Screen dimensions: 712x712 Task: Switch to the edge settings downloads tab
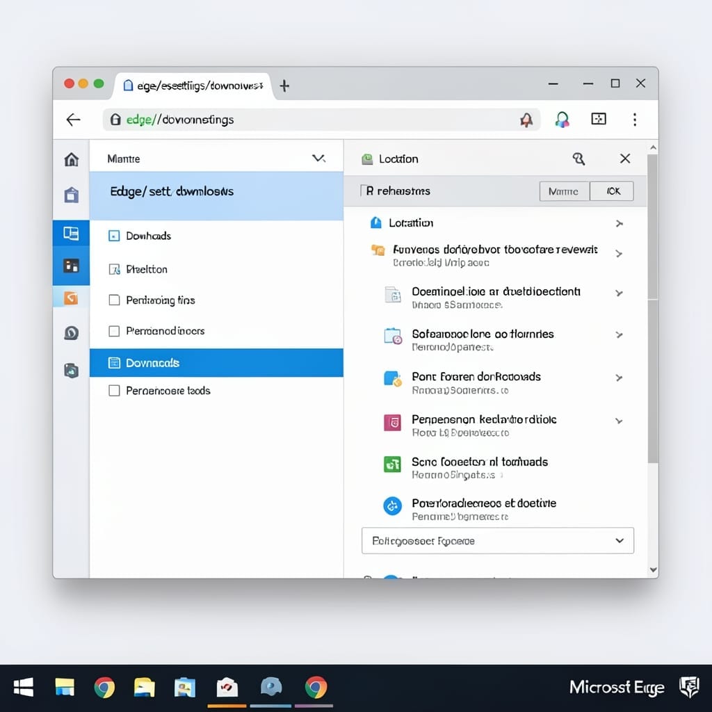pos(193,86)
